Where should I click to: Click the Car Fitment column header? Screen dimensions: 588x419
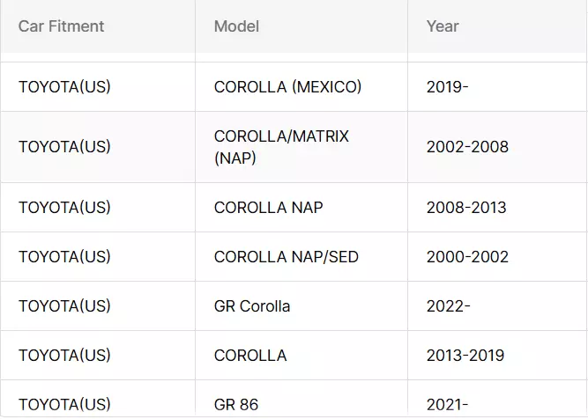tap(61, 26)
